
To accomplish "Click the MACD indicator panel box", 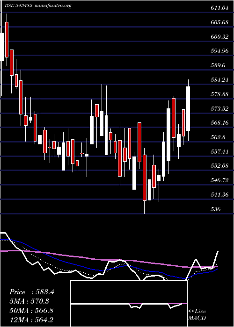I will 129,304.
